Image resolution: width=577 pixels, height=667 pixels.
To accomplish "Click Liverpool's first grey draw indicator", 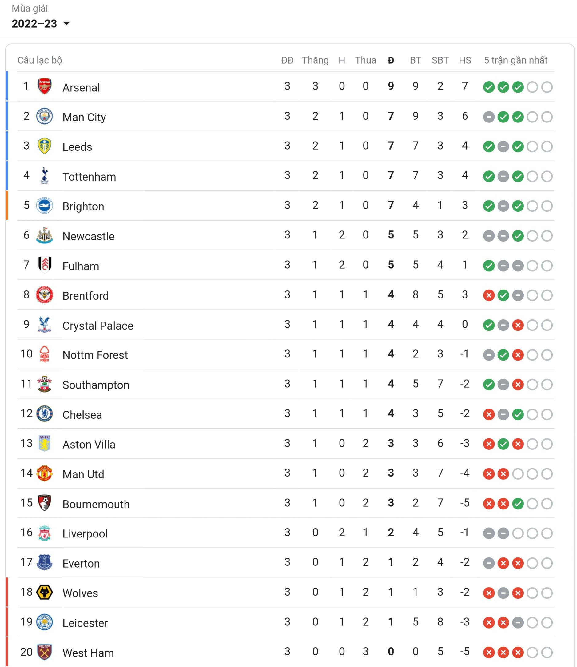I will pyautogui.click(x=489, y=533).
